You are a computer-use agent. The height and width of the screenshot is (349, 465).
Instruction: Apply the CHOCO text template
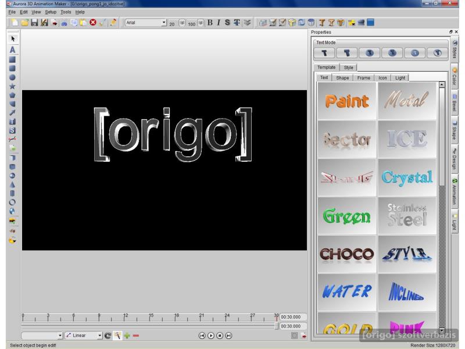click(x=346, y=254)
